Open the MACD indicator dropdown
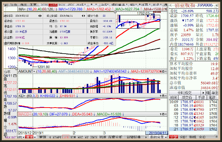 [25, 114]
